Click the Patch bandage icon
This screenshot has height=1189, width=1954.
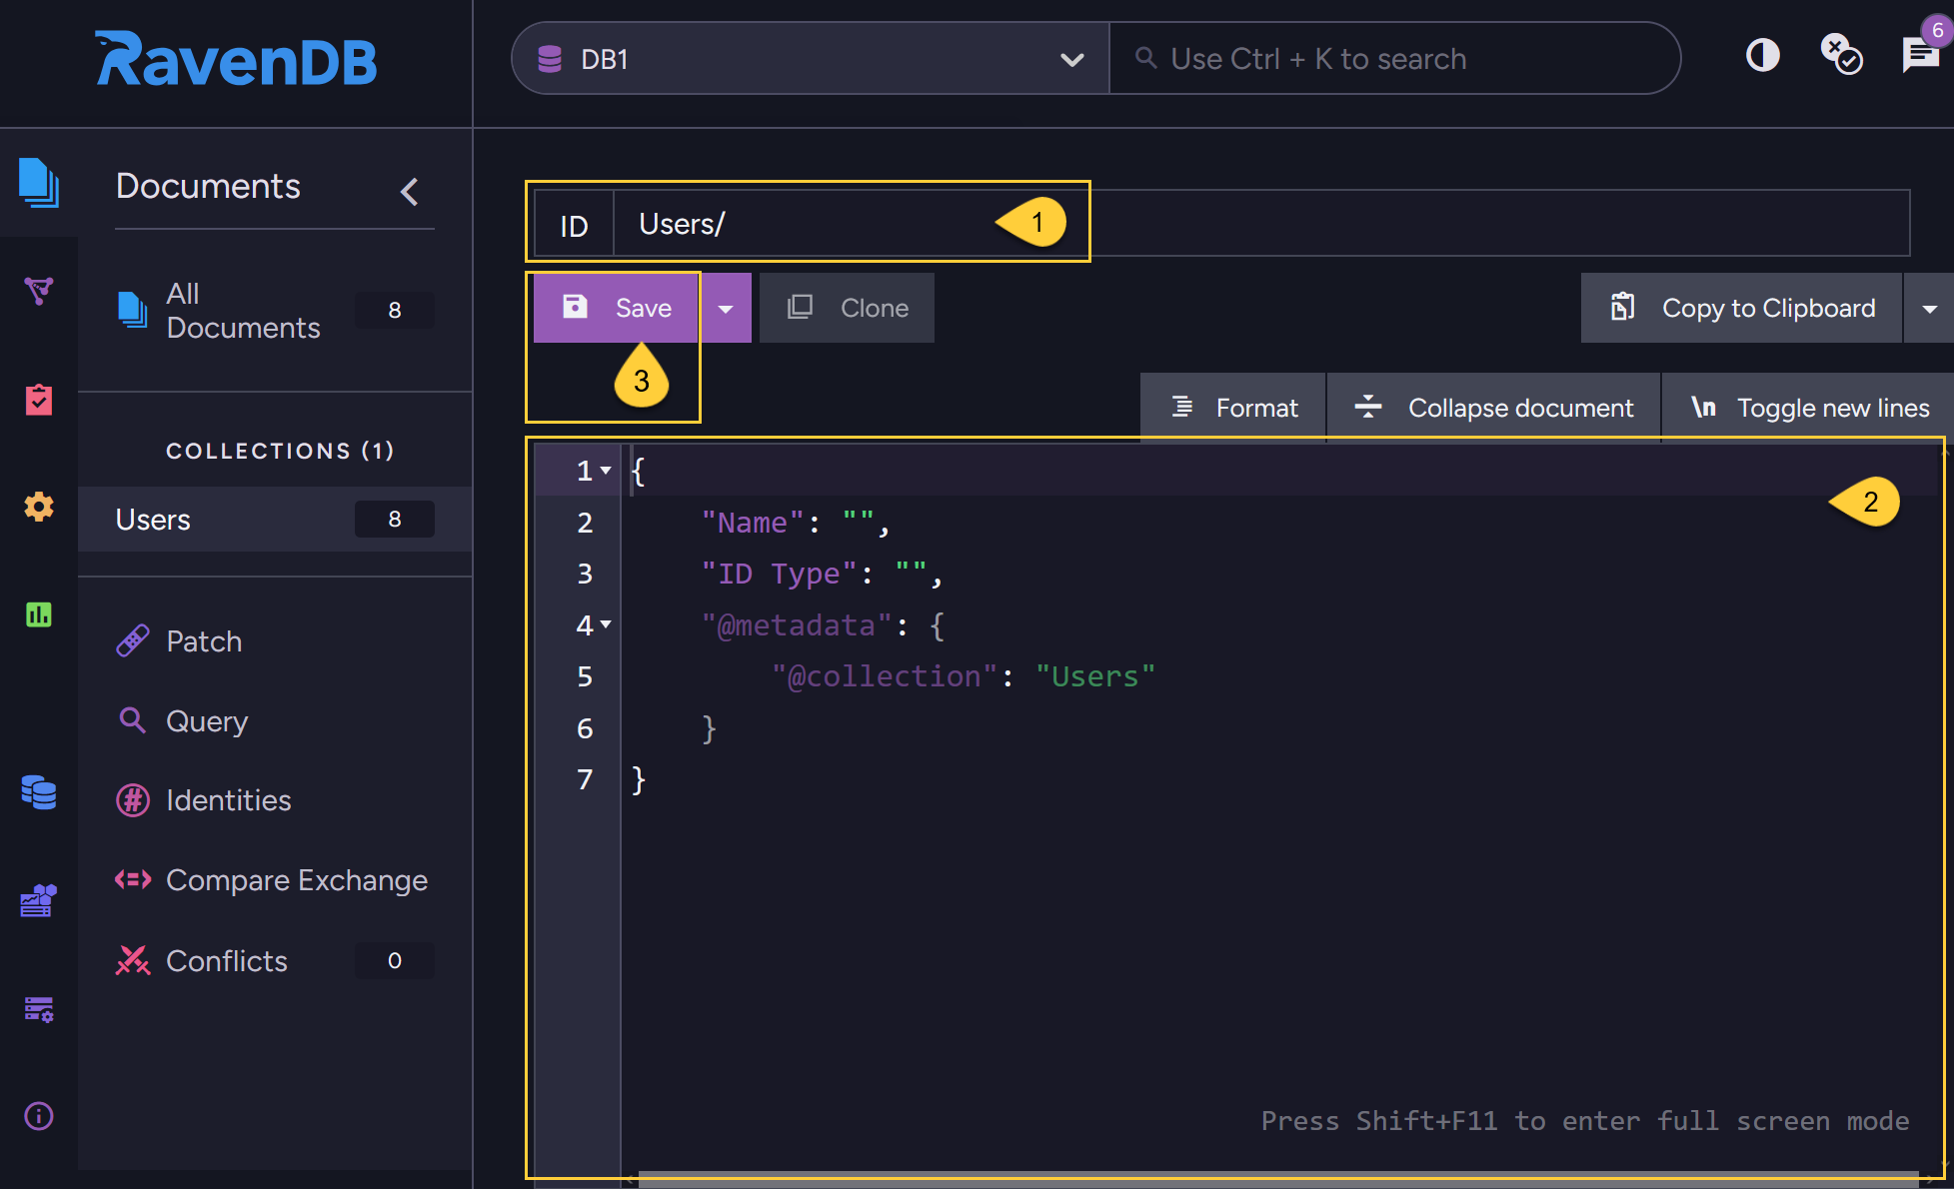pos(133,640)
